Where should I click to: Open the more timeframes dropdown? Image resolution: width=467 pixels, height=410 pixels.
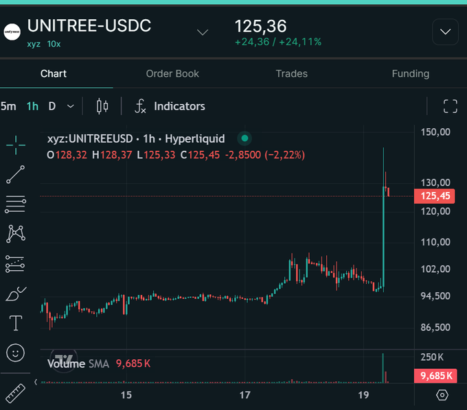click(71, 106)
